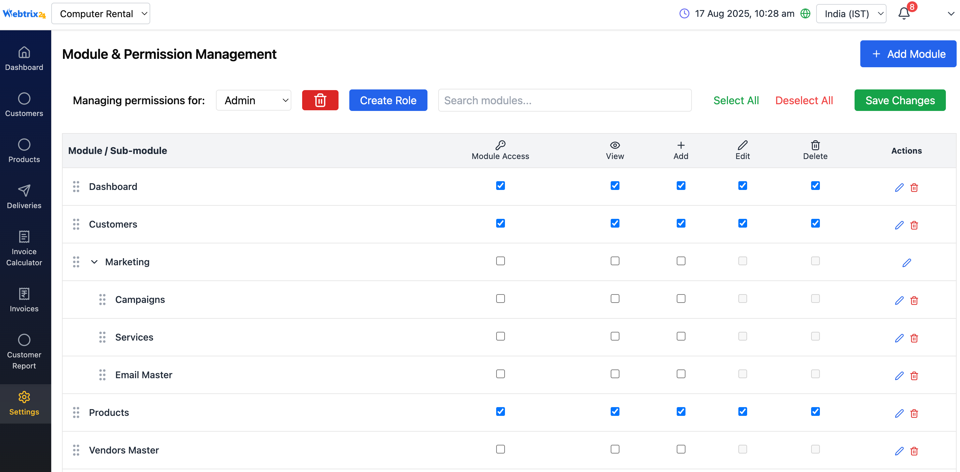The image size is (960, 472).
Task: Click delete trash icon for Campaigns row
Action: [x=914, y=300]
